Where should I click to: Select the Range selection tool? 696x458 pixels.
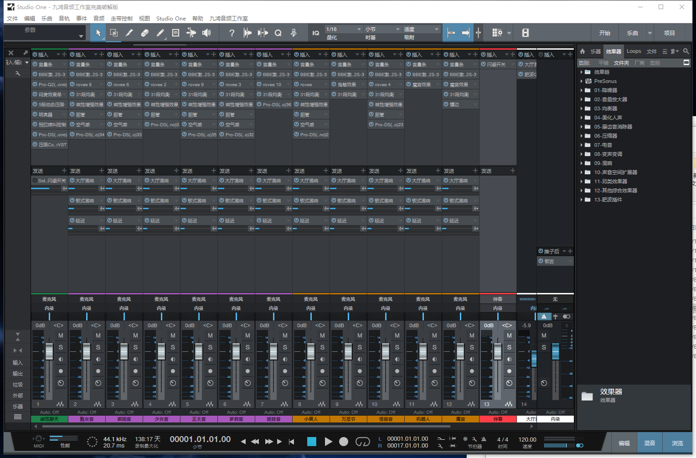pyautogui.click(x=114, y=33)
